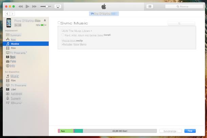The image size is (207, 138).
Task: Click the Audiobook icon on device
Action: (8, 94)
